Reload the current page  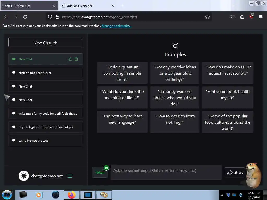pyautogui.click(x=25, y=17)
